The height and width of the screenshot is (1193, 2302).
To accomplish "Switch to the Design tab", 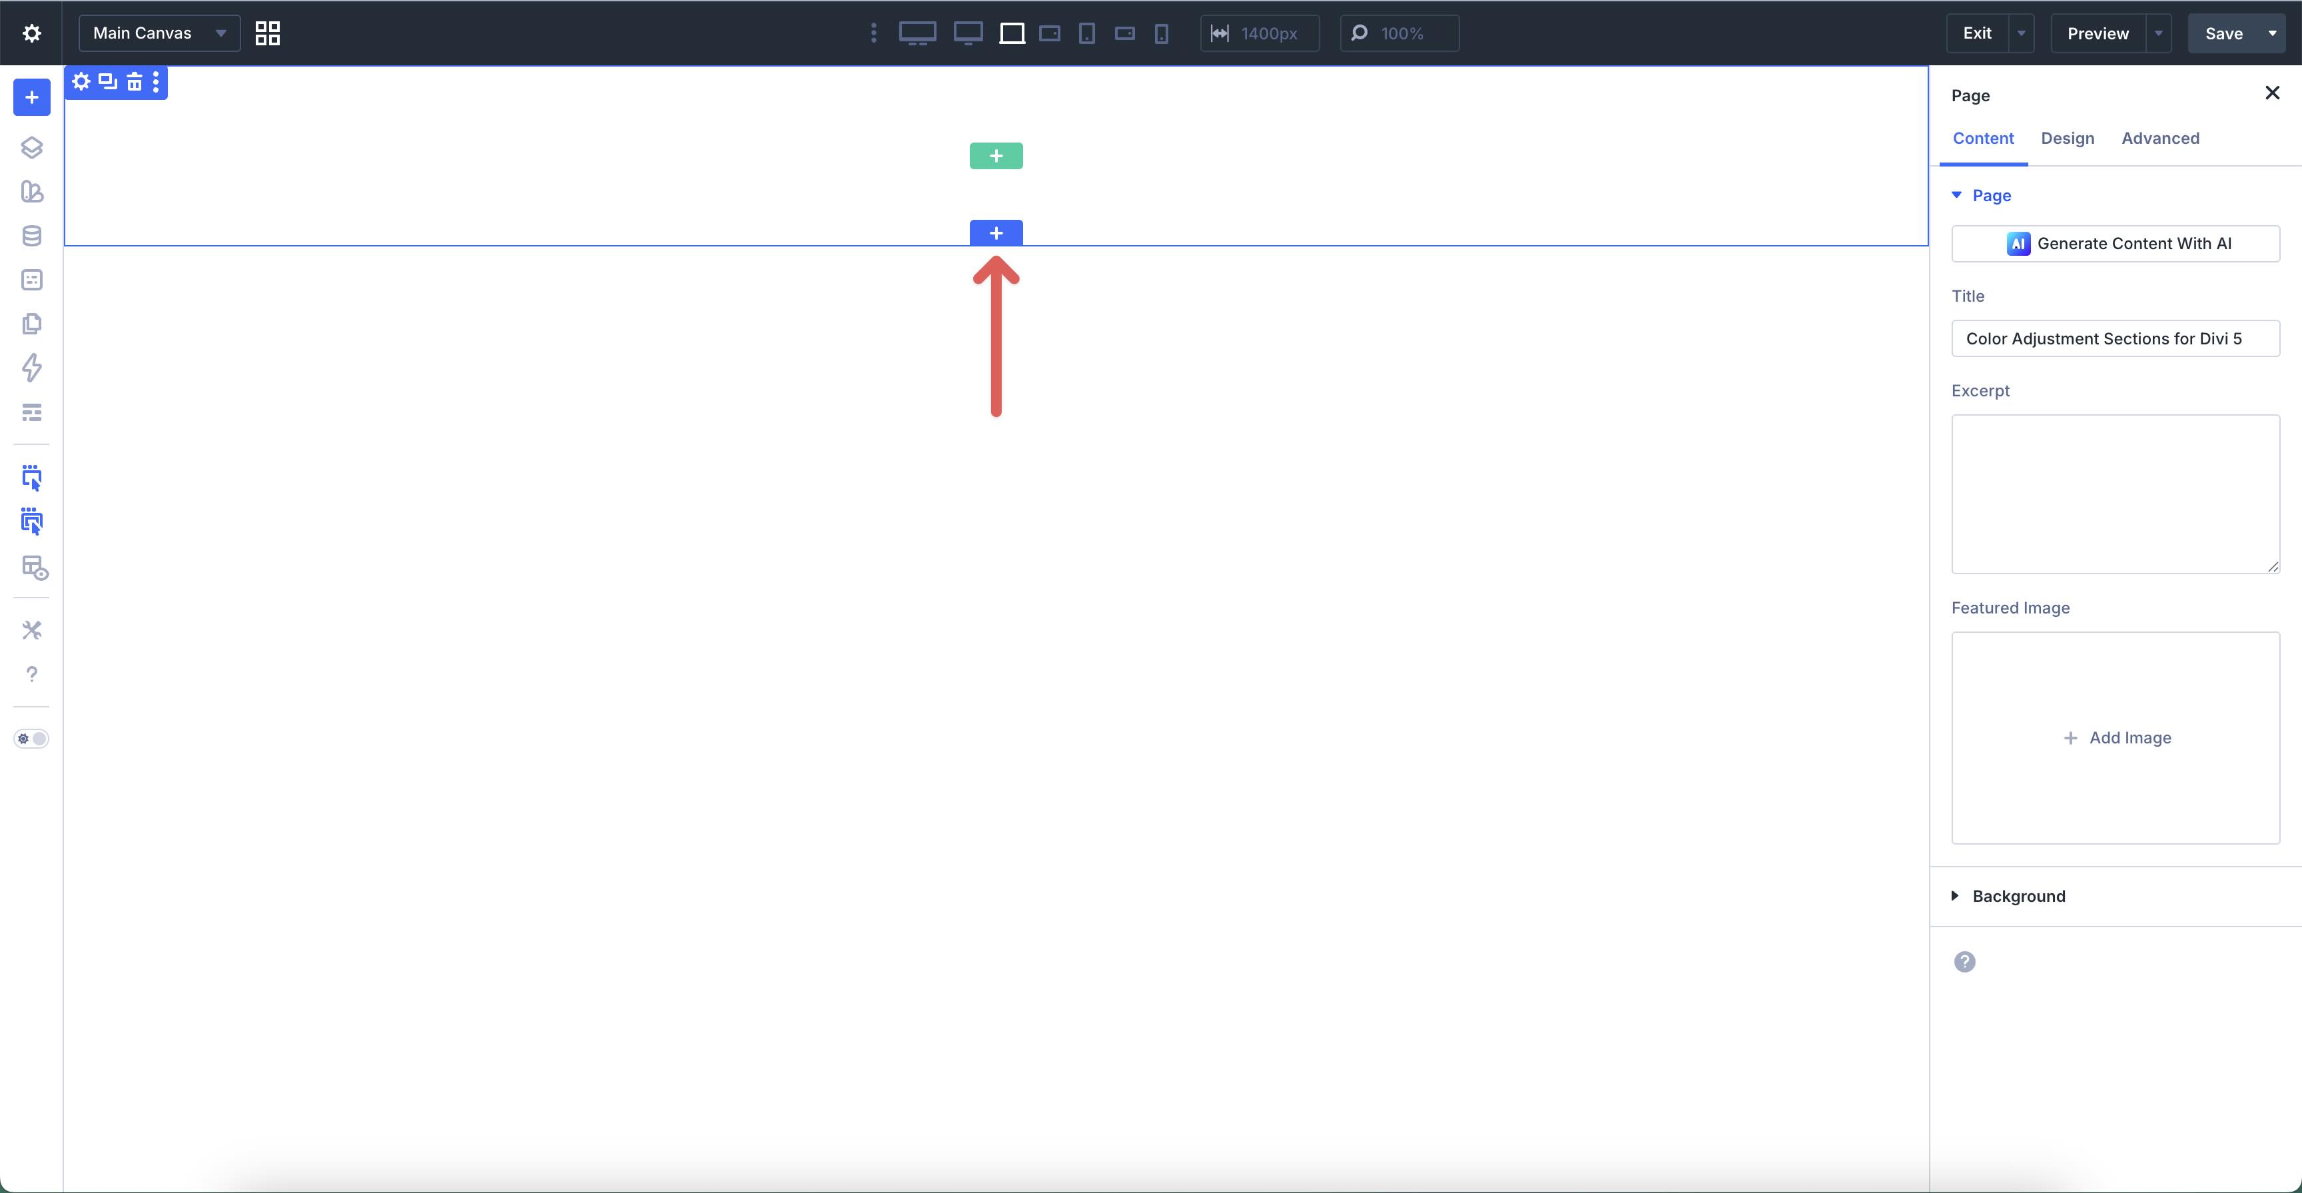I will (2068, 138).
